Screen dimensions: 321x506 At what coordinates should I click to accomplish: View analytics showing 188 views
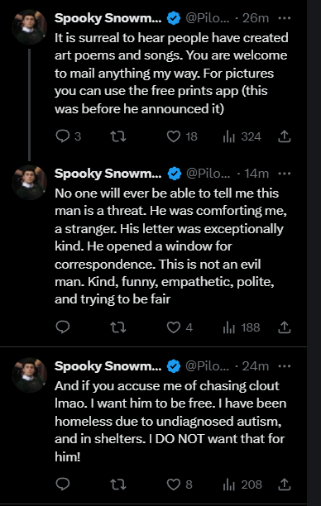[x=242, y=327]
